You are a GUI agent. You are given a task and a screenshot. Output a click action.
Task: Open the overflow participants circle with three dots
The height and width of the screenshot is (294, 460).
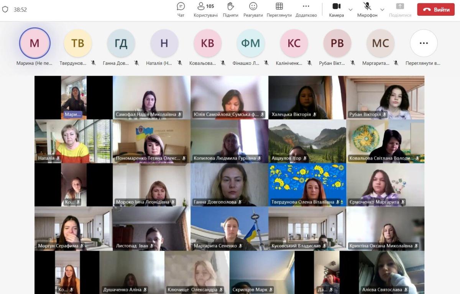pyautogui.click(x=424, y=43)
